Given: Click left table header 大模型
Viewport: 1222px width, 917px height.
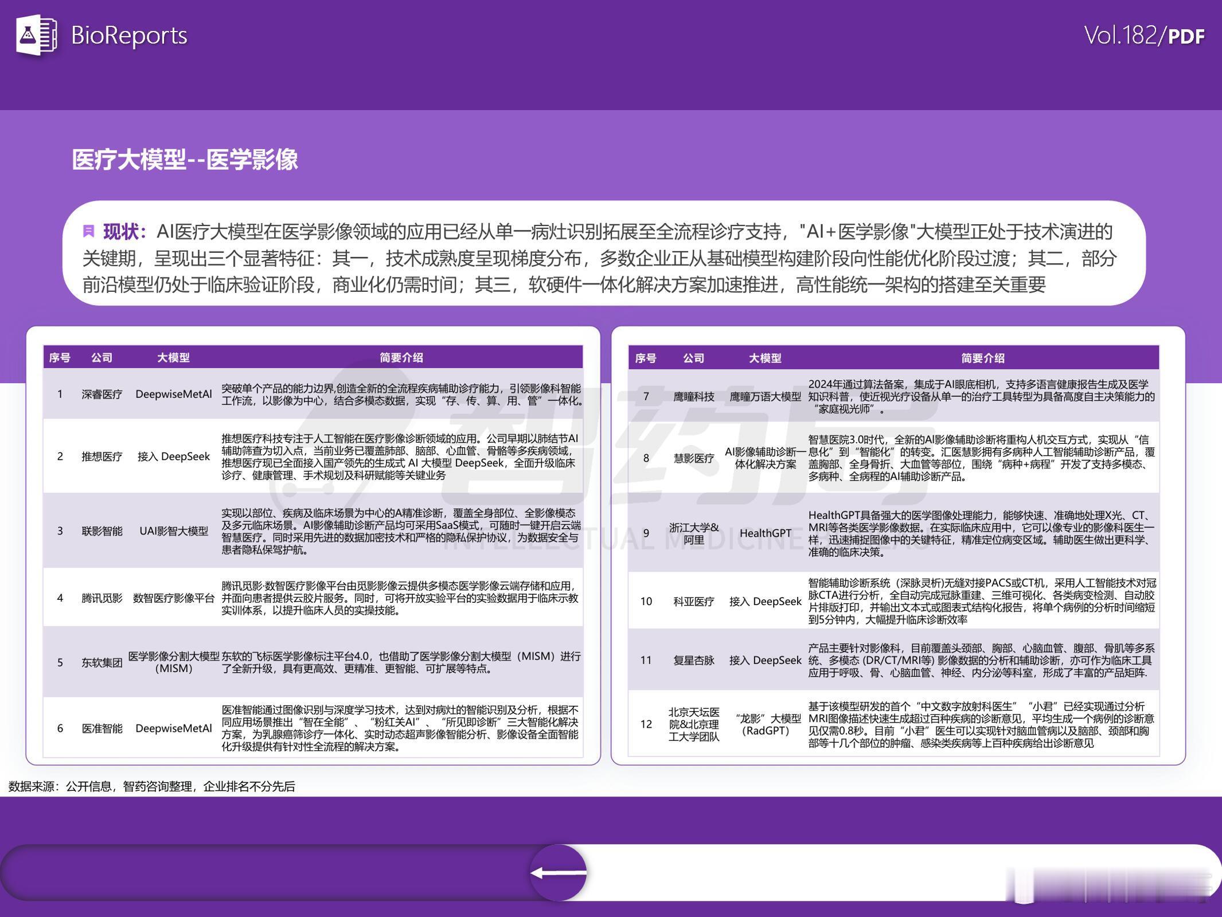Looking at the screenshot, I should 173,358.
